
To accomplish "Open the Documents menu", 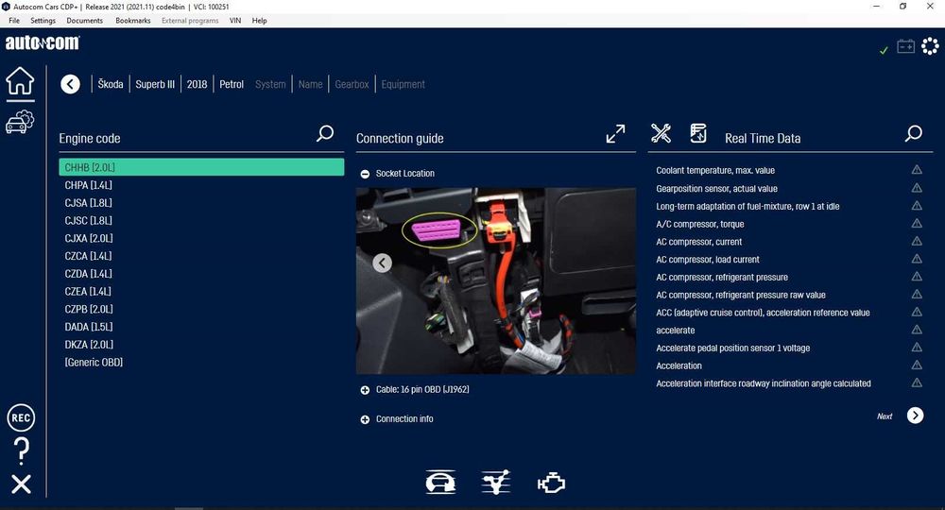I will pos(84,21).
